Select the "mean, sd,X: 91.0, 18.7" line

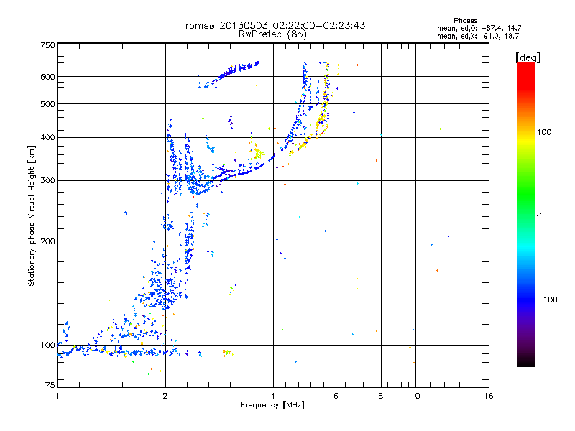478,36
